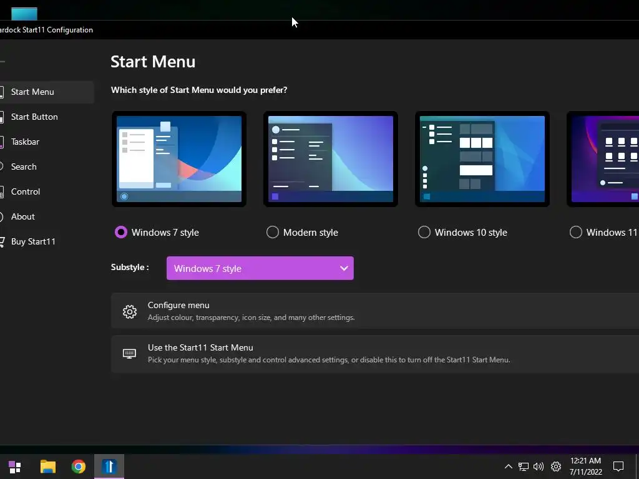
Task: Click the Start11 app icon on taskbar
Action: click(x=109, y=467)
